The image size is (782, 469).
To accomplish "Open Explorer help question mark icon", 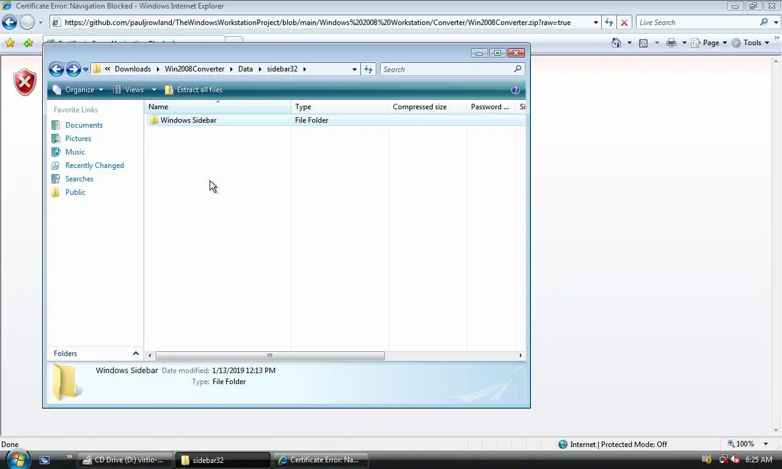I will click(516, 90).
